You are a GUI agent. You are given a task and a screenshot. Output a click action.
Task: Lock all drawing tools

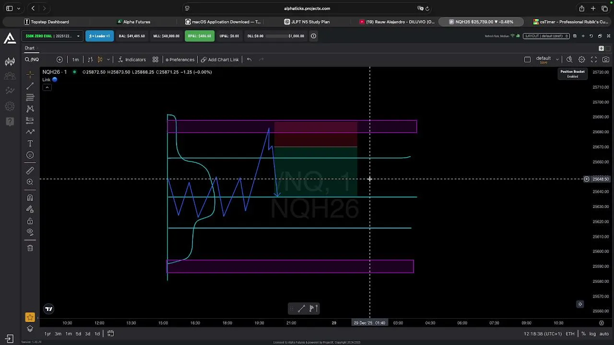pos(30,221)
